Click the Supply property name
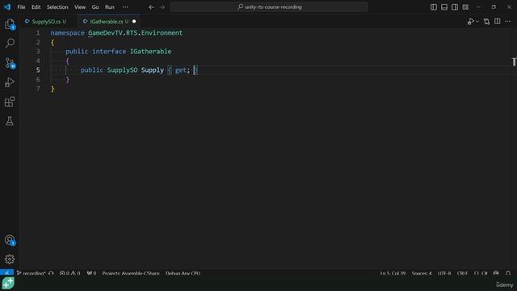Image resolution: width=517 pixels, height=291 pixels. pyautogui.click(x=153, y=70)
